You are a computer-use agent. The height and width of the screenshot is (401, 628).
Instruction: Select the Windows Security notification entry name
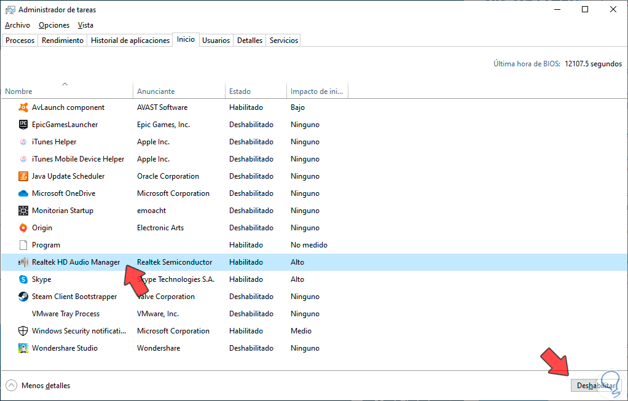click(x=79, y=331)
